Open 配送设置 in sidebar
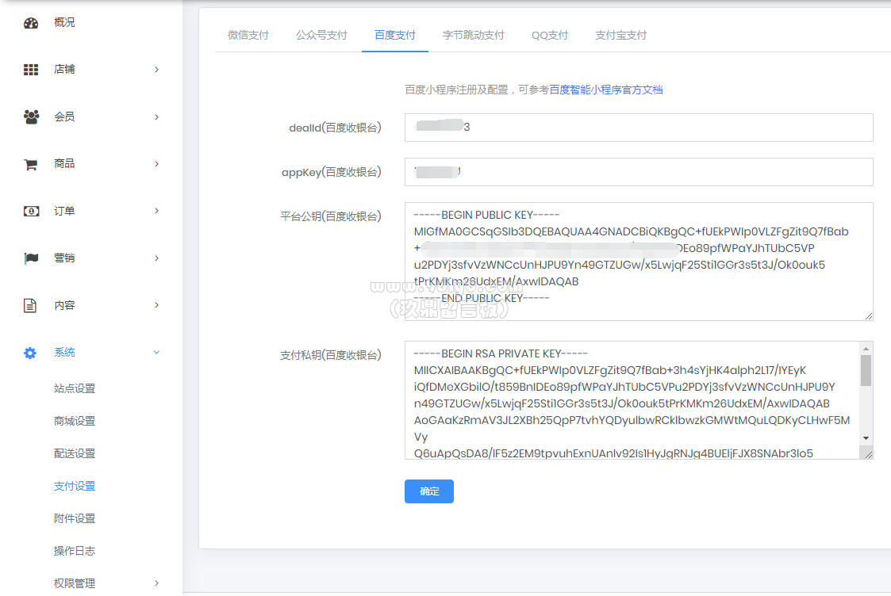This screenshot has width=891, height=596. [75, 453]
